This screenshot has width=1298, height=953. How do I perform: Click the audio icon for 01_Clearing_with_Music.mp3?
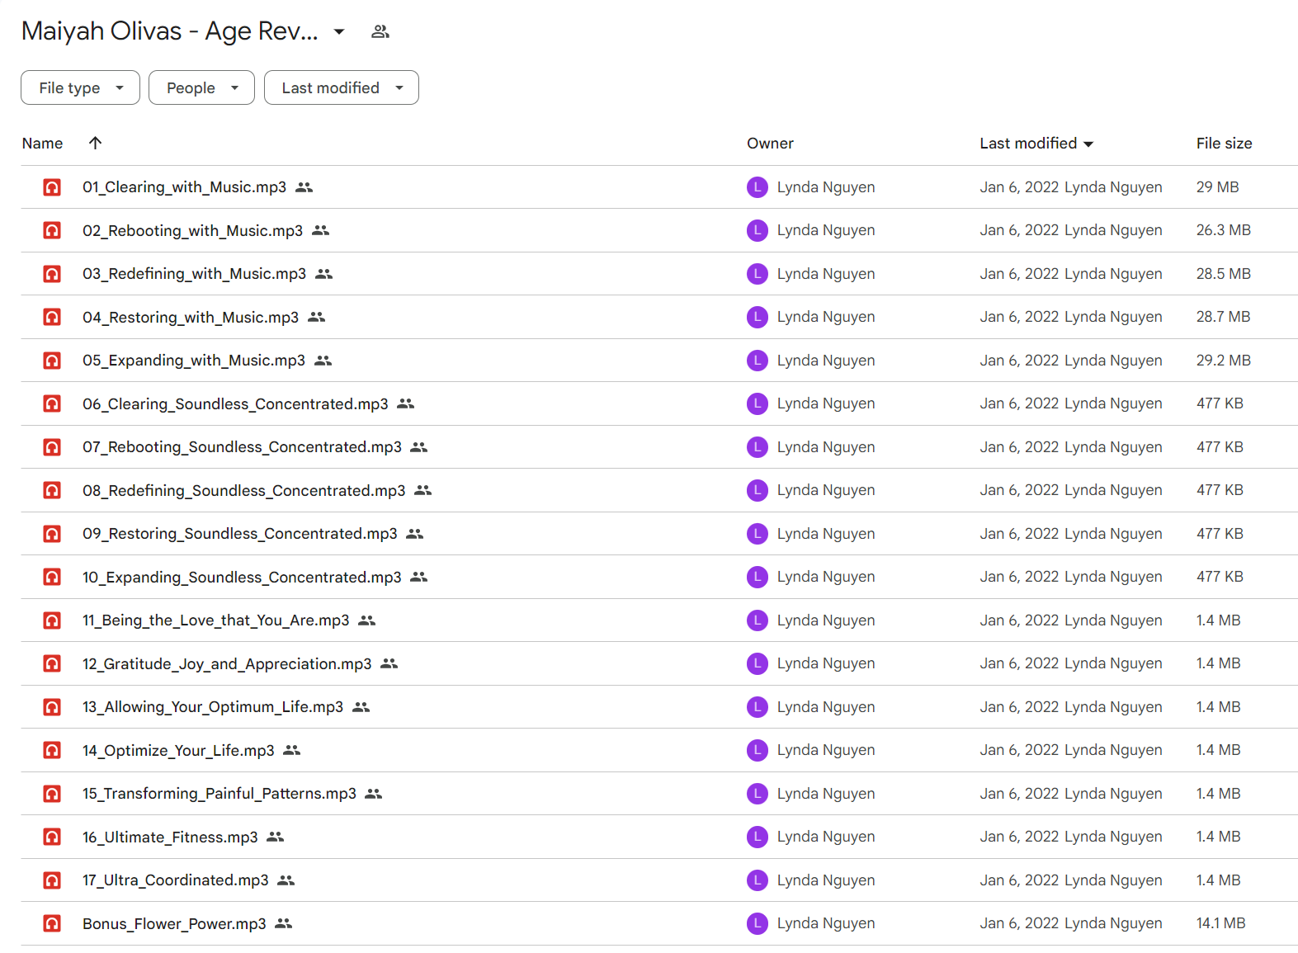(x=52, y=187)
